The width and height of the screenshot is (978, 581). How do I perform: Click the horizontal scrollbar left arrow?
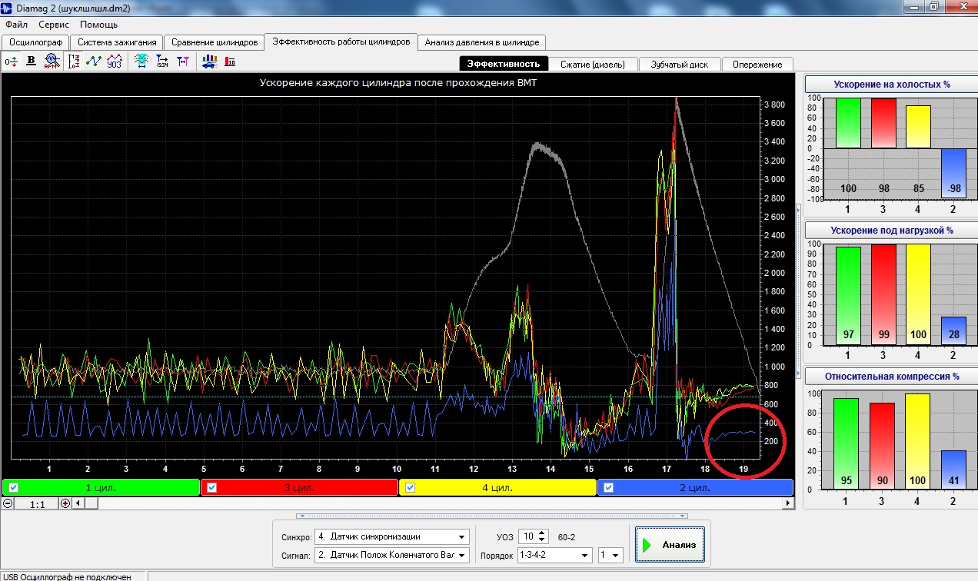78,503
